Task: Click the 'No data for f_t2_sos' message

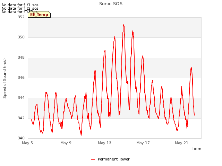Action: tap(20, 8)
